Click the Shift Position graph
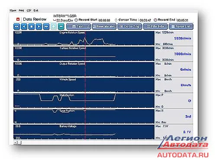The image size is (216, 163). coord(84,101)
